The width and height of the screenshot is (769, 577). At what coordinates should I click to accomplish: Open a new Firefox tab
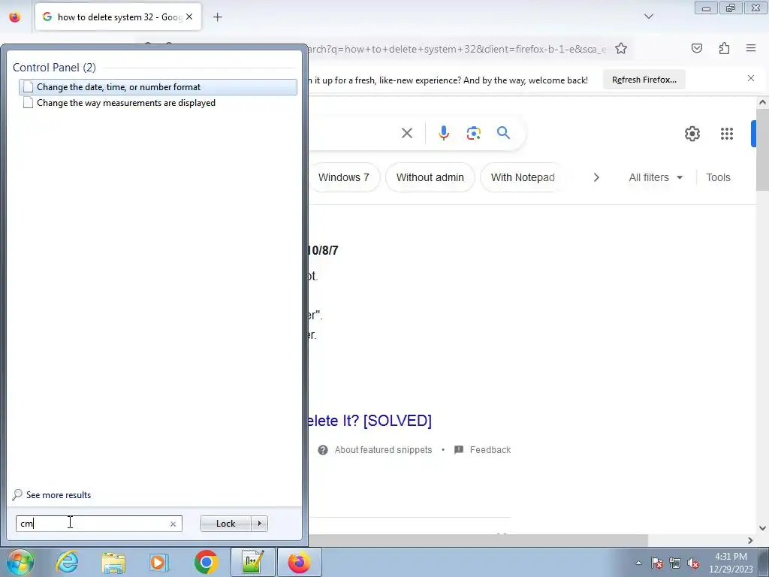[217, 17]
